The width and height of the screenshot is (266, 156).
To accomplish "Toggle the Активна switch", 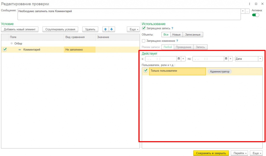I will pyautogui.click(x=256, y=15).
